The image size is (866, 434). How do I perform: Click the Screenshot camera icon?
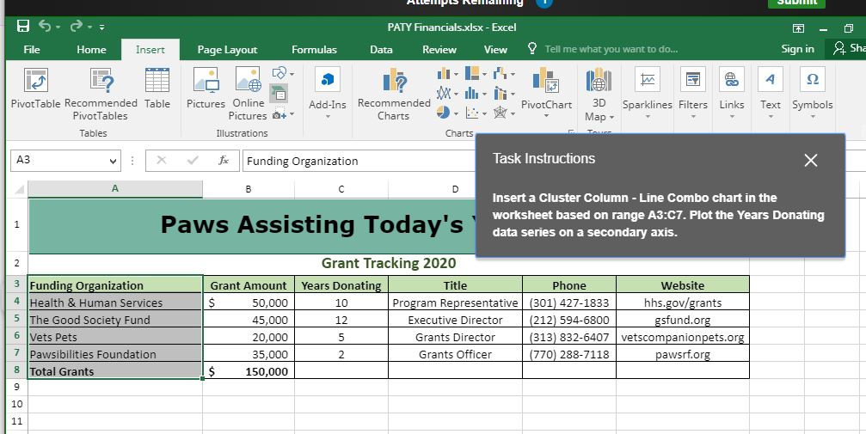pyautogui.click(x=279, y=115)
